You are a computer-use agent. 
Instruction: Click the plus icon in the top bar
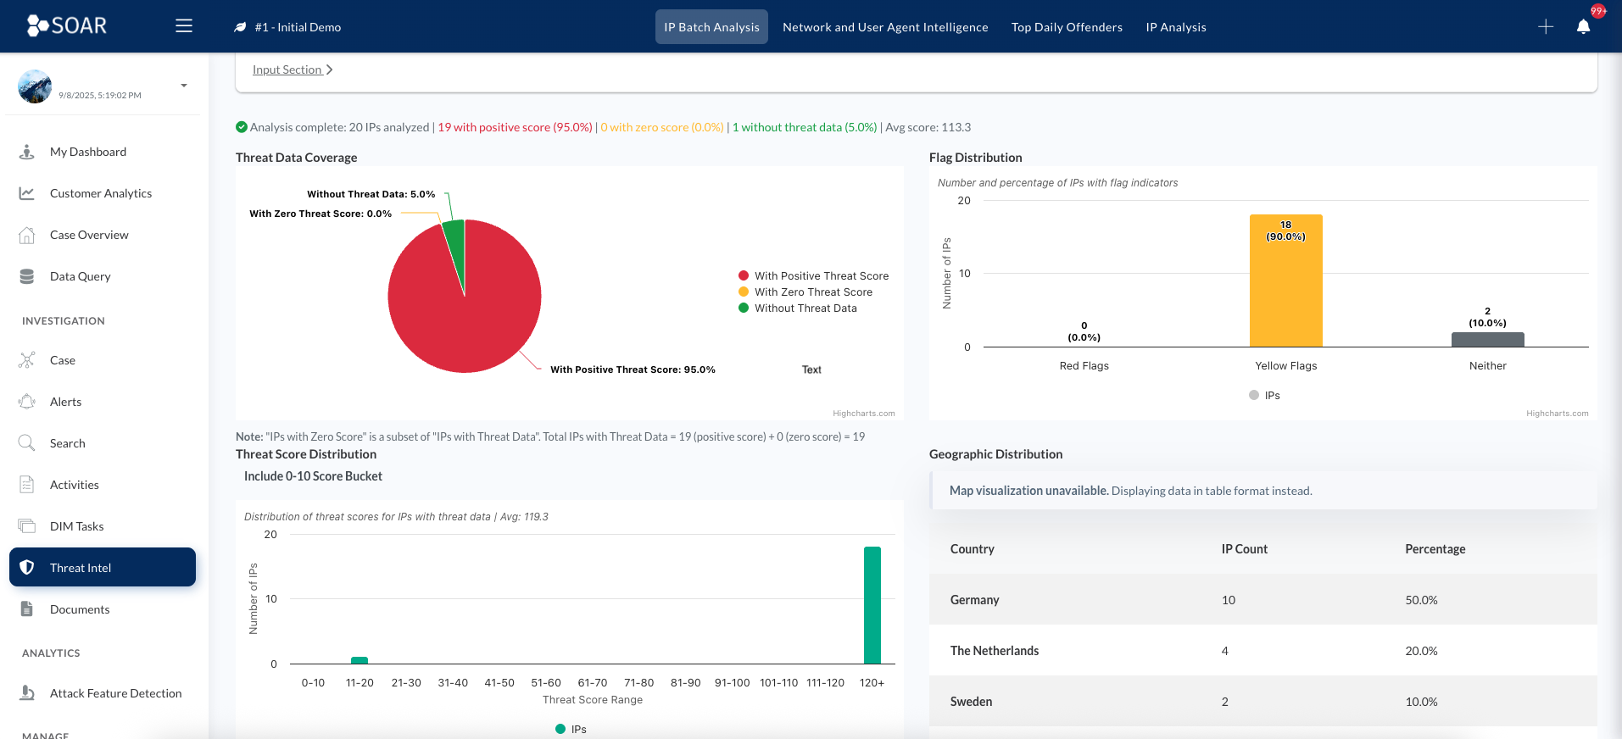(x=1546, y=27)
